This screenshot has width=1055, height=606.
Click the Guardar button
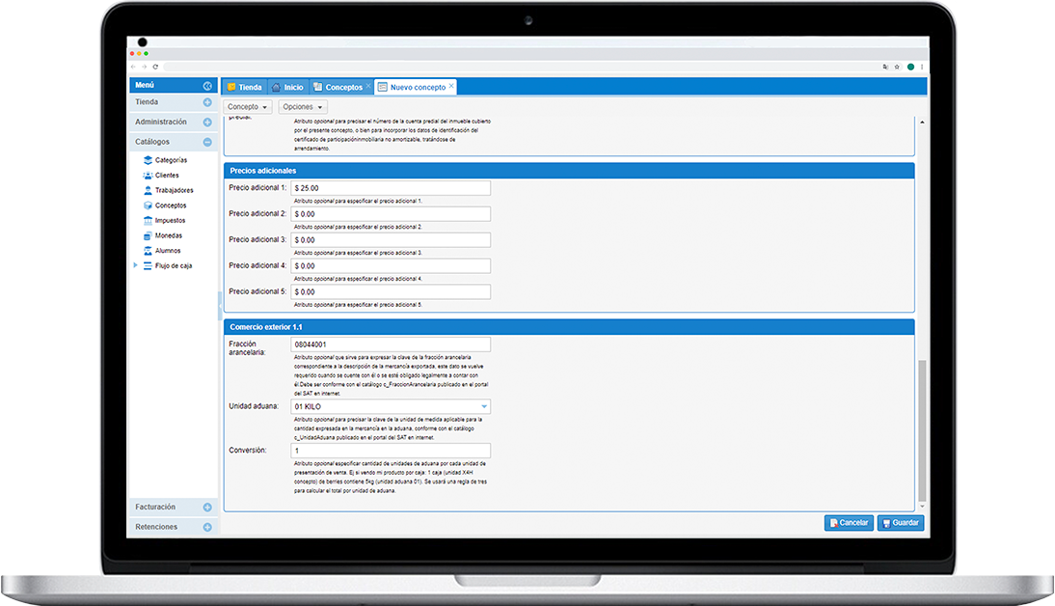901,523
